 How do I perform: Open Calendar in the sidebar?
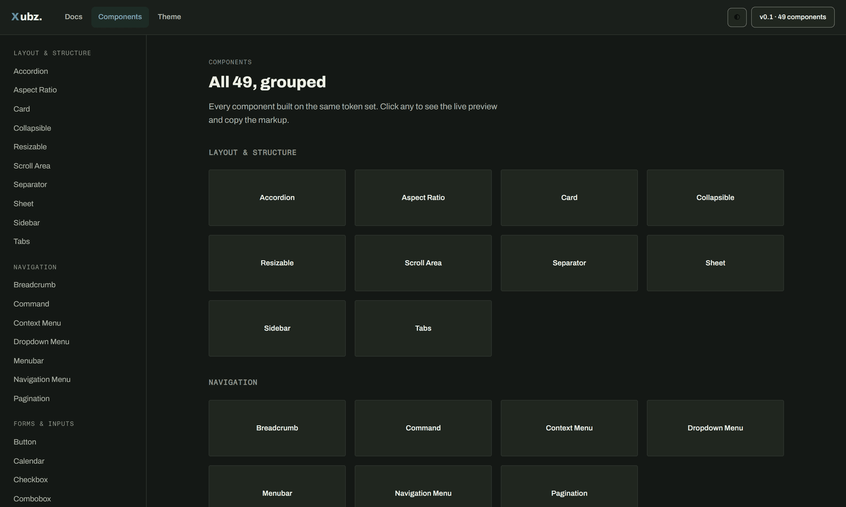coord(29,461)
